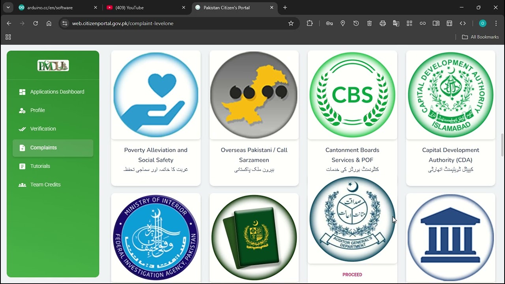Open the reading mode book icon
This screenshot has height=284, width=505.
(x=436, y=23)
